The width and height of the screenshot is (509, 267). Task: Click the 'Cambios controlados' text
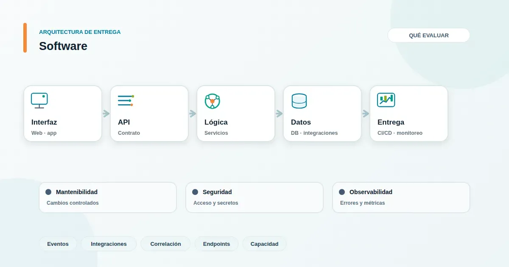click(x=73, y=203)
